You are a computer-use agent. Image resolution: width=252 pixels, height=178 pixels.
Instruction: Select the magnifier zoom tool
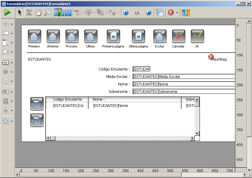[x=48, y=13]
